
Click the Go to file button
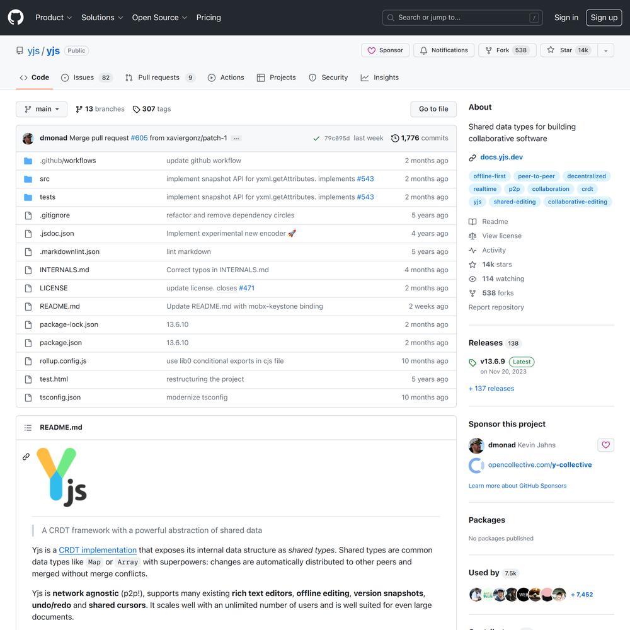(x=433, y=109)
